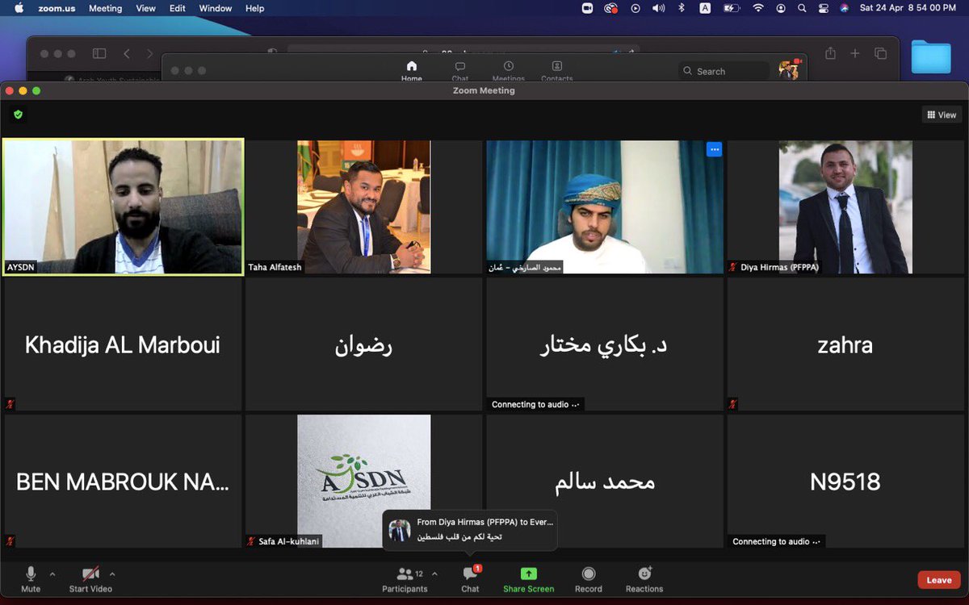Open the View layout dropdown

click(x=942, y=115)
